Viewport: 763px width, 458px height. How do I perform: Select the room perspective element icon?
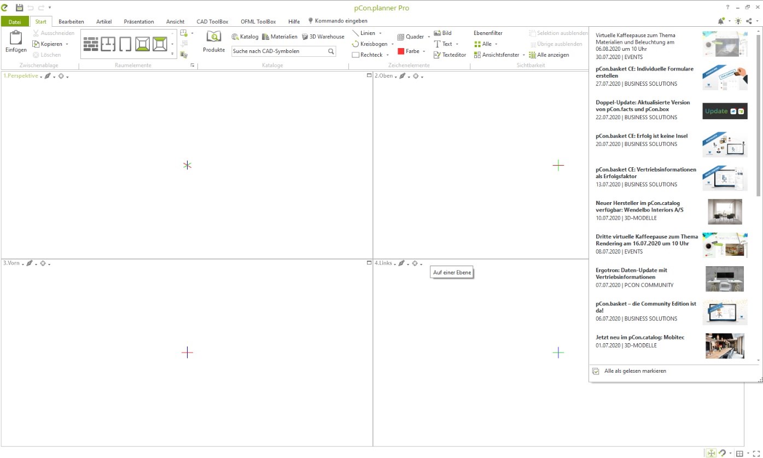pos(143,44)
